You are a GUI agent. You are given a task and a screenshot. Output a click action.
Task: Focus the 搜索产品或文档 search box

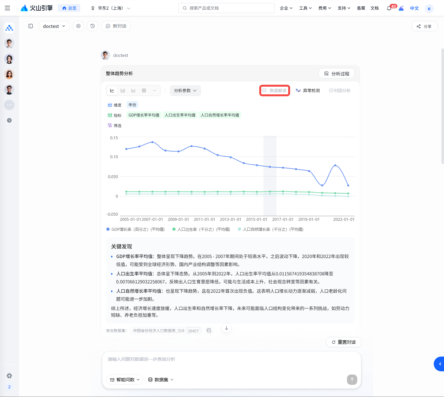tap(226, 8)
